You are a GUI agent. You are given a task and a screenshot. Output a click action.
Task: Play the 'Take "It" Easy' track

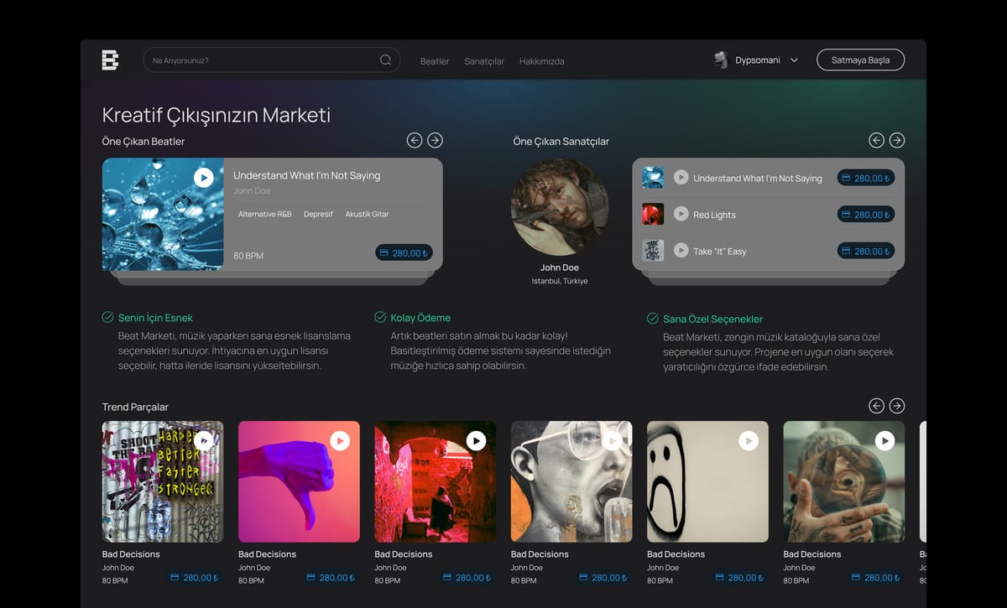tap(681, 250)
